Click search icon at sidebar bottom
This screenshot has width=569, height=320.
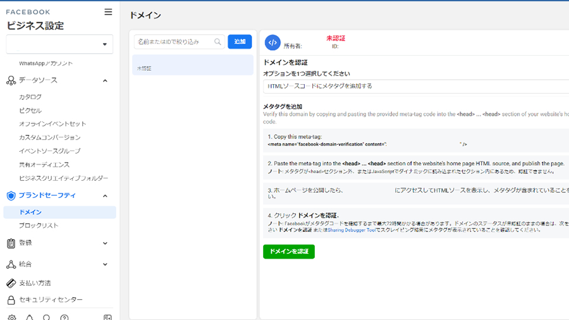pyautogui.click(x=46, y=317)
